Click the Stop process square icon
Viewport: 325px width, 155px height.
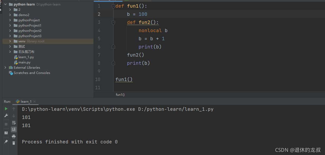tap(6, 124)
